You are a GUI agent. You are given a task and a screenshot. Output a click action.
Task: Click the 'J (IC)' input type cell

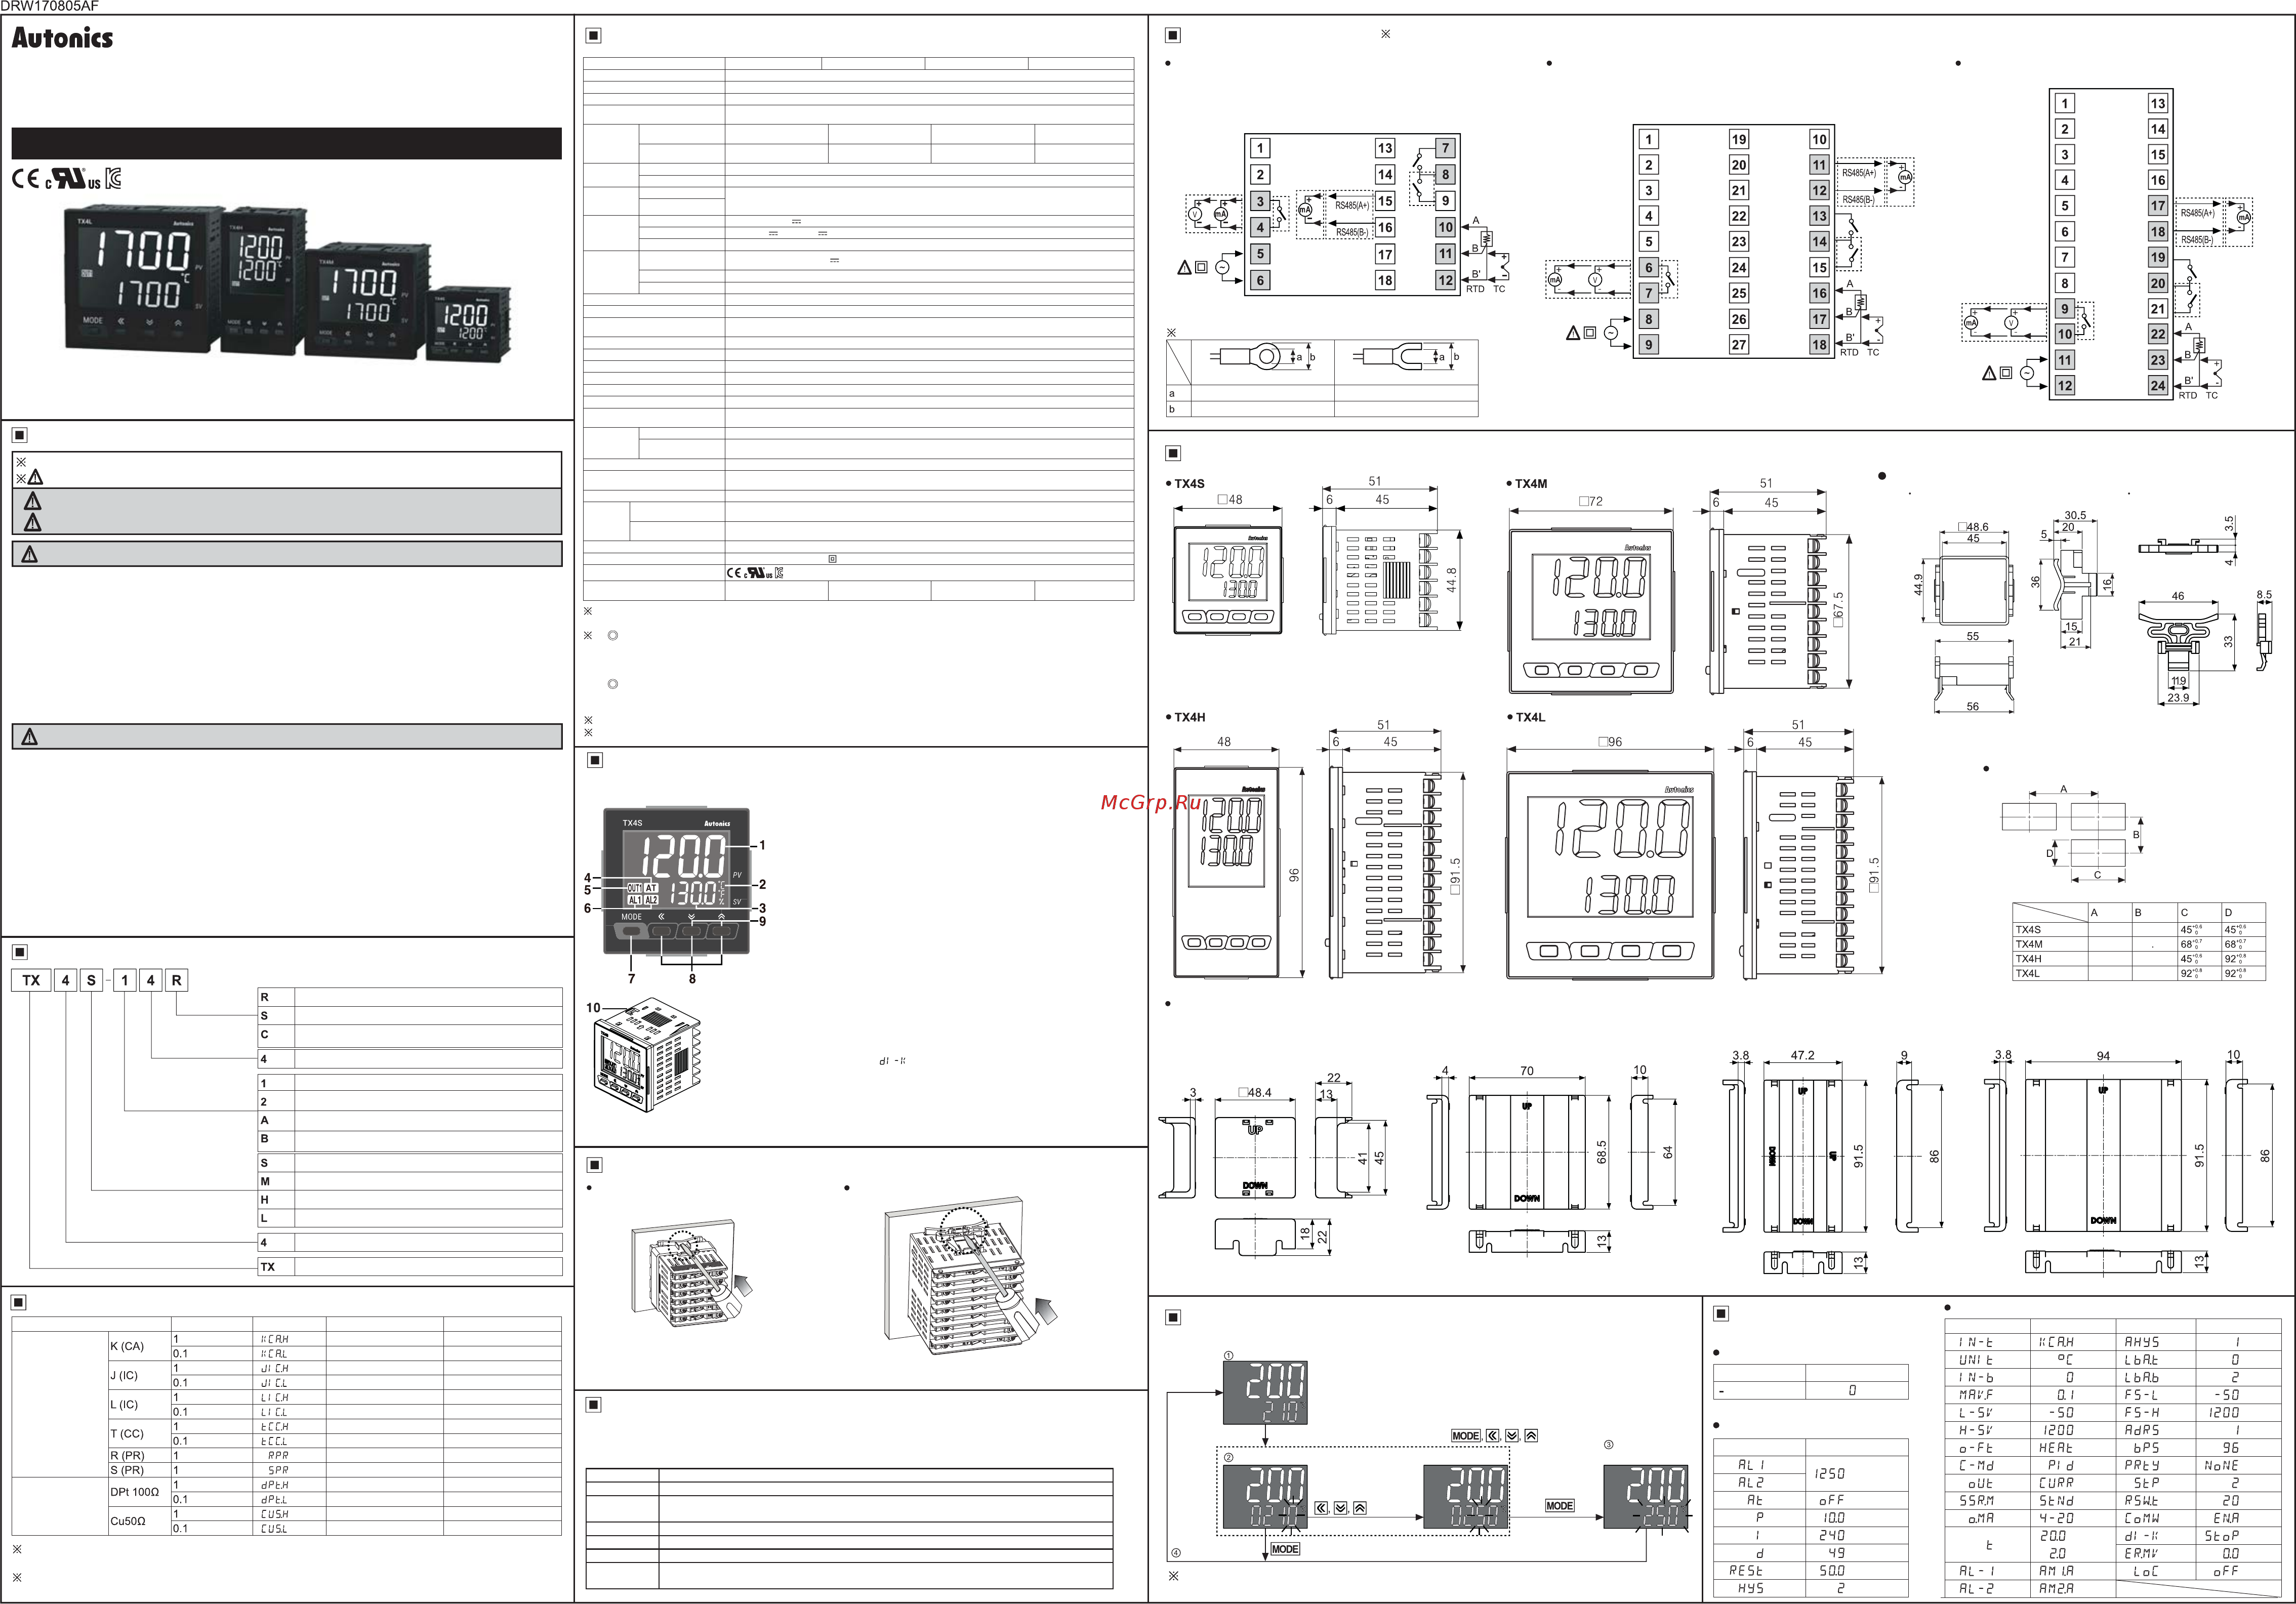(x=140, y=1375)
